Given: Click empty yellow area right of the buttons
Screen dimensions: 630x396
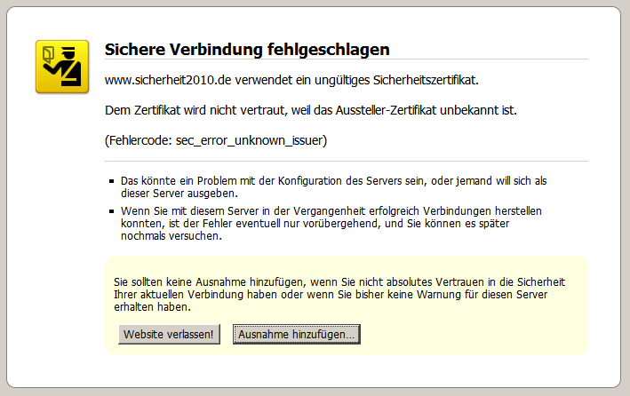Looking at the screenshot, I should 471,334.
